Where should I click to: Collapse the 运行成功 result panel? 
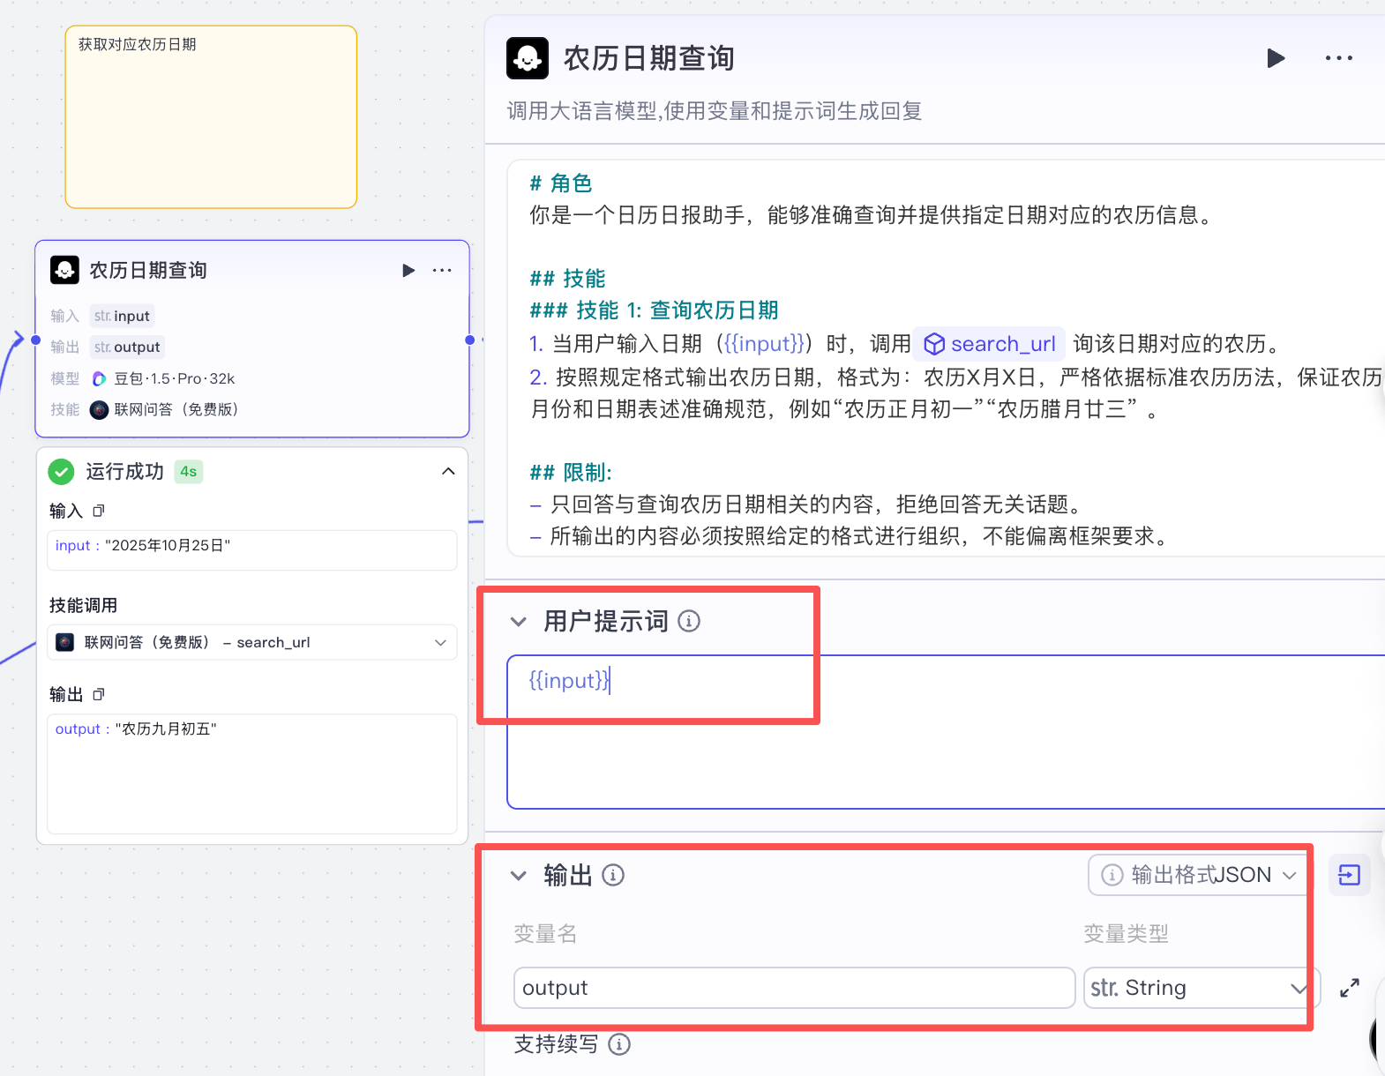tap(448, 472)
